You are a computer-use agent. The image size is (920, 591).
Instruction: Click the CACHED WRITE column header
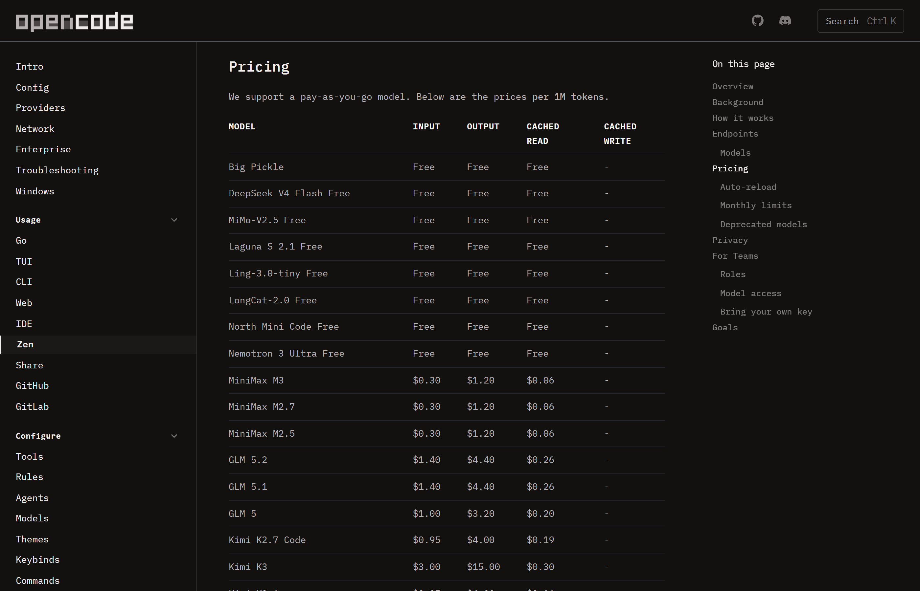click(620, 134)
